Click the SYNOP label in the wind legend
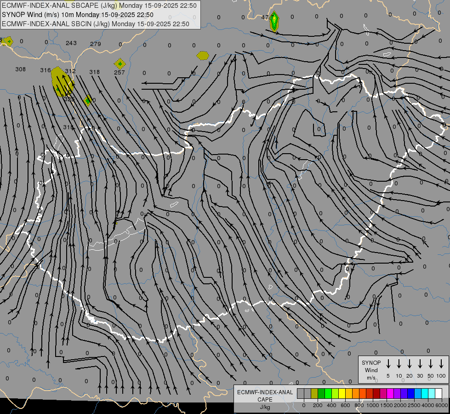Viewport: 450px width, 414px height. click(x=371, y=362)
